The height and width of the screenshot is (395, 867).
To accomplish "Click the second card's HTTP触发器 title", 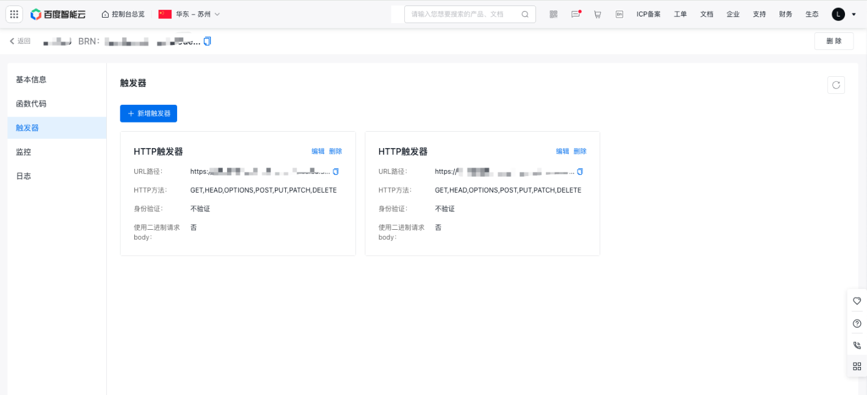I will (403, 151).
